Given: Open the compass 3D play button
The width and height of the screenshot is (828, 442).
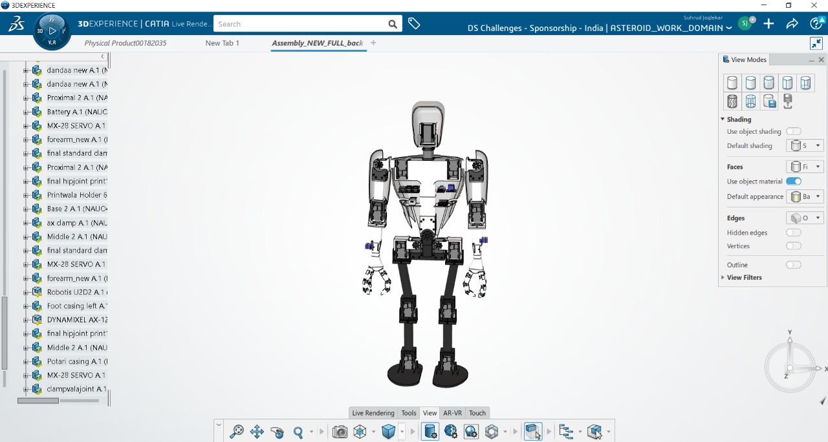Looking at the screenshot, I should [52, 30].
